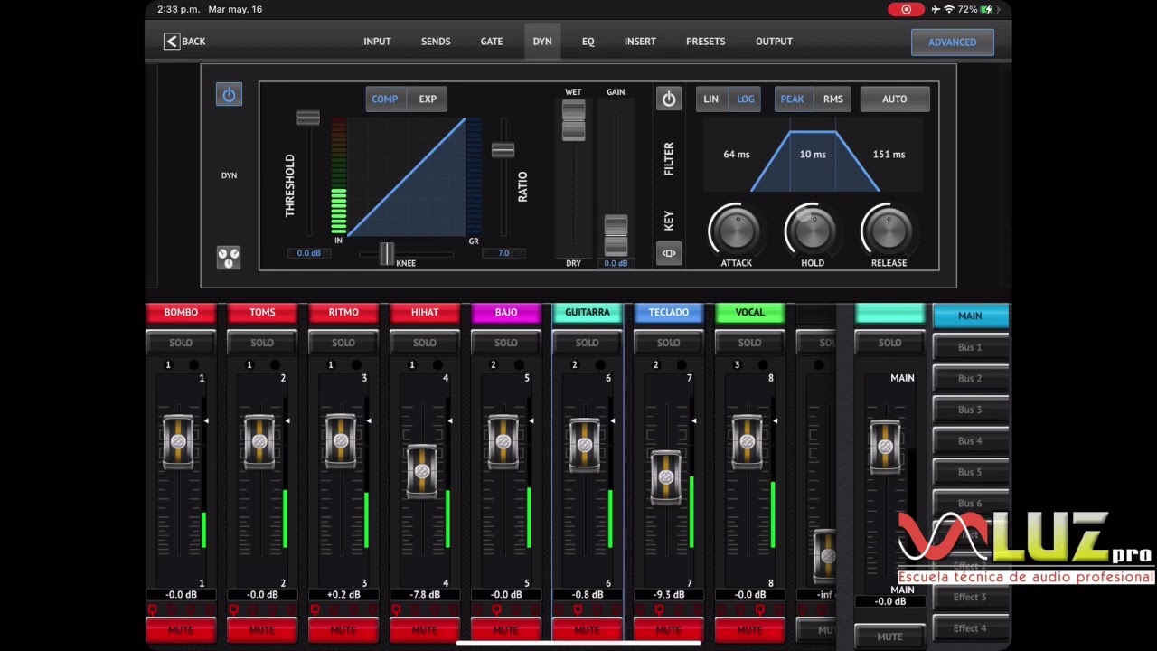Select Effect 4
Viewport: 1157px width, 651px height.
pyautogui.click(x=970, y=628)
